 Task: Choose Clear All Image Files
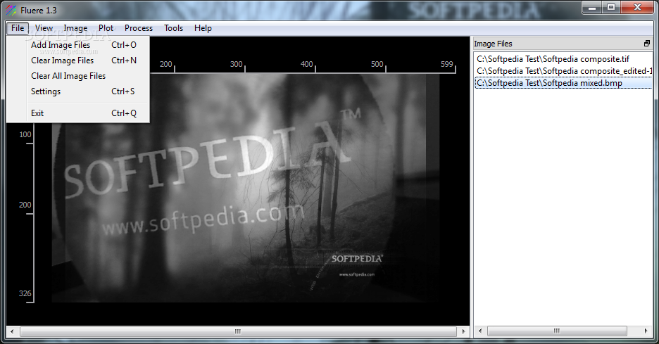pyautogui.click(x=78, y=76)
